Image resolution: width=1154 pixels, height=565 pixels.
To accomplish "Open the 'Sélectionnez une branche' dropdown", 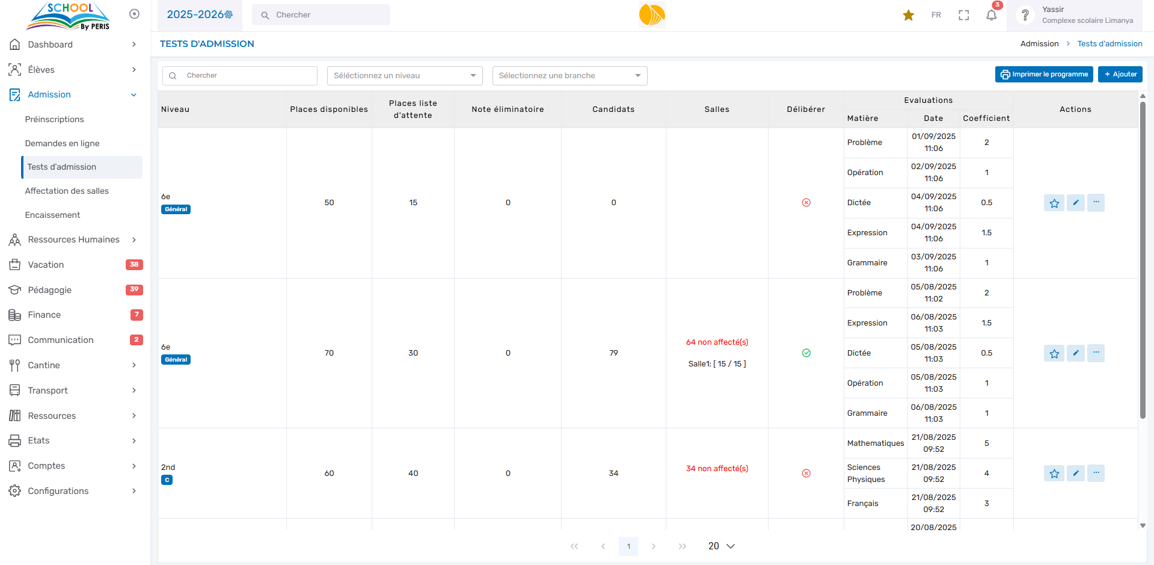I will [569, 76].
